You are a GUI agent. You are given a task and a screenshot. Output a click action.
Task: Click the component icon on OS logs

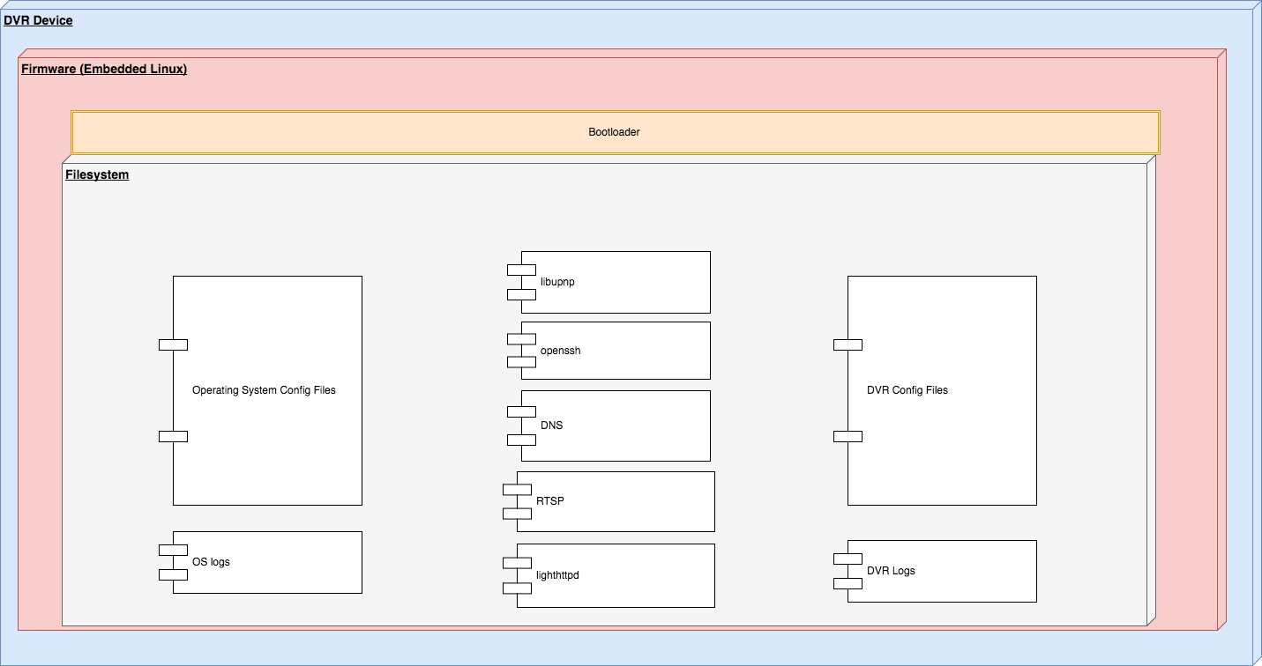pos(173,562)
